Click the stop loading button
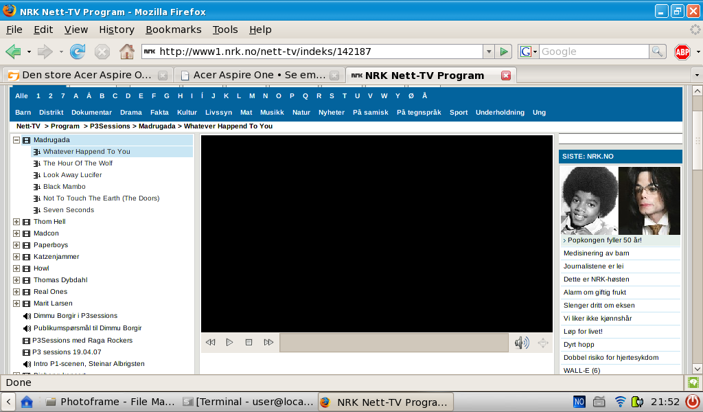Viewport: 703px width, 412px height. pos(102,51)
